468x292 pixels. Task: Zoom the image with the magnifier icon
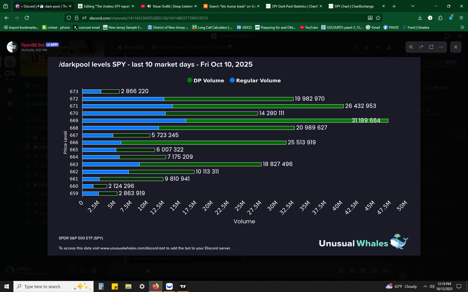click(411, 47)
